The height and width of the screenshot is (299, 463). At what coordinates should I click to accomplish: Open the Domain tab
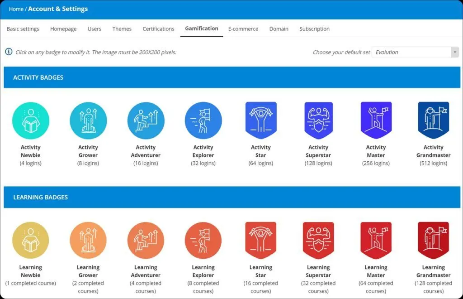click(x=279, y=29)
